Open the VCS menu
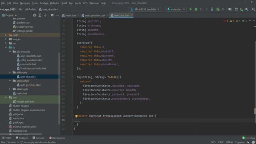The image size is (256, 144). click(x=85, y=3)
